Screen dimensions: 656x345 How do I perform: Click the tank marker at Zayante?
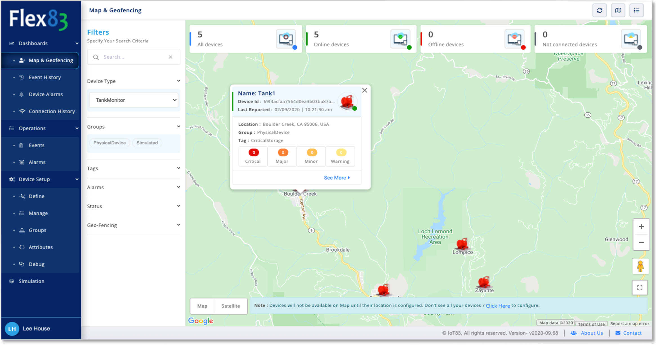[x=483, y=282]
